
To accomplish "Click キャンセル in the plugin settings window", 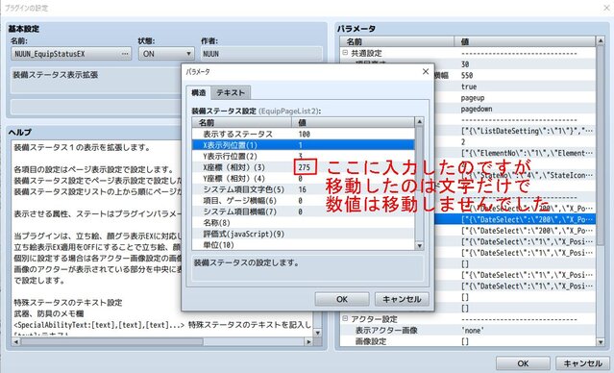I will tap(582, 363).
